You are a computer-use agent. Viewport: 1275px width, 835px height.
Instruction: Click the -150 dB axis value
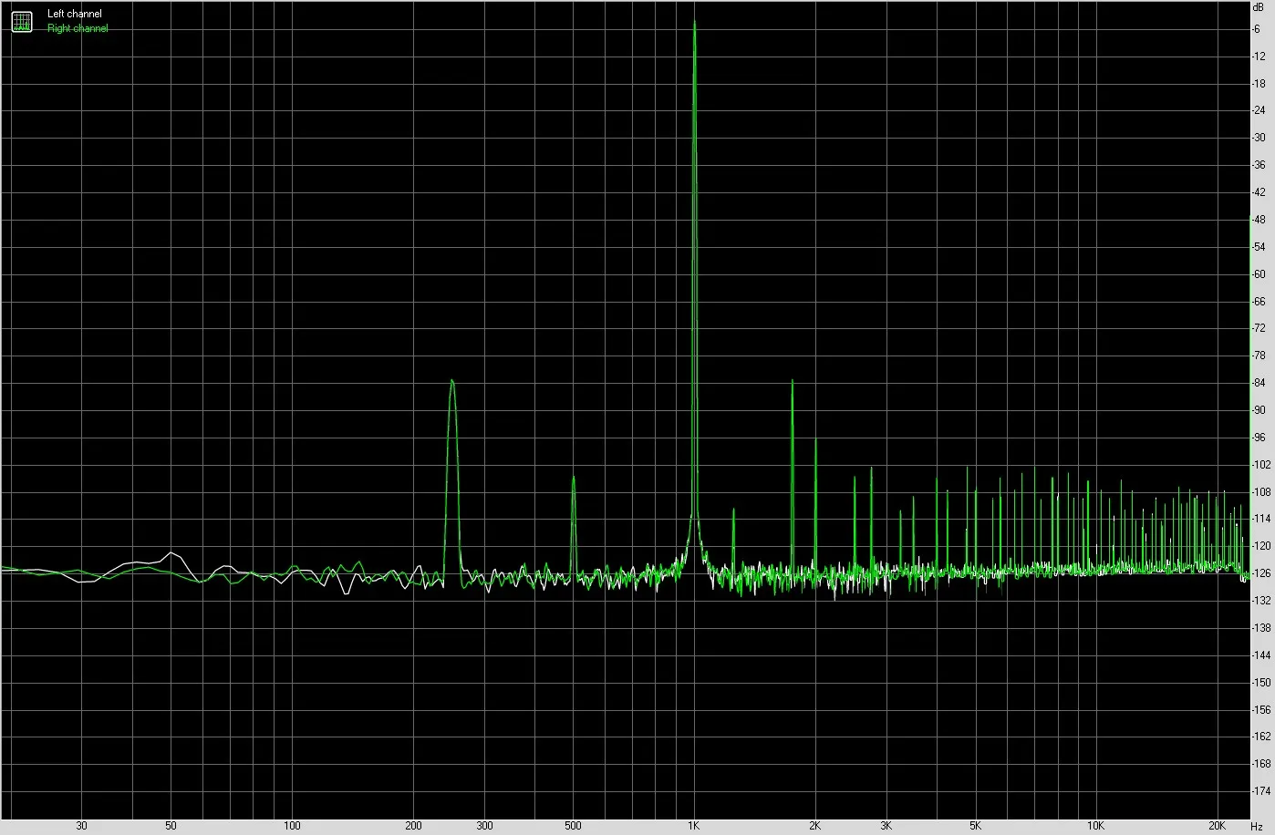[x=1261, y=683]
